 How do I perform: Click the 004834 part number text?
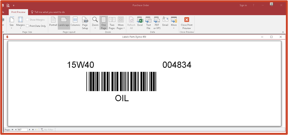177,65
